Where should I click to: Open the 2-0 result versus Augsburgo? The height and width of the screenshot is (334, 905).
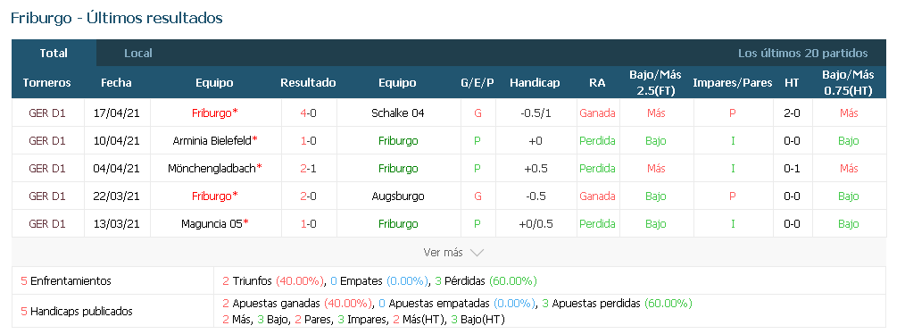click(x=308, y=196)
